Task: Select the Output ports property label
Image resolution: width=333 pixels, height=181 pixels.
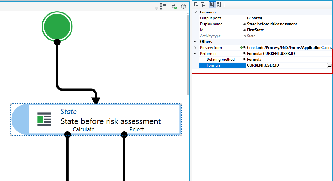Action: 211,18
